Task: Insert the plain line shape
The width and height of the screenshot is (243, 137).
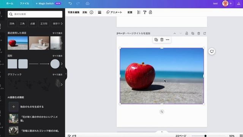Action: point(34,64)
